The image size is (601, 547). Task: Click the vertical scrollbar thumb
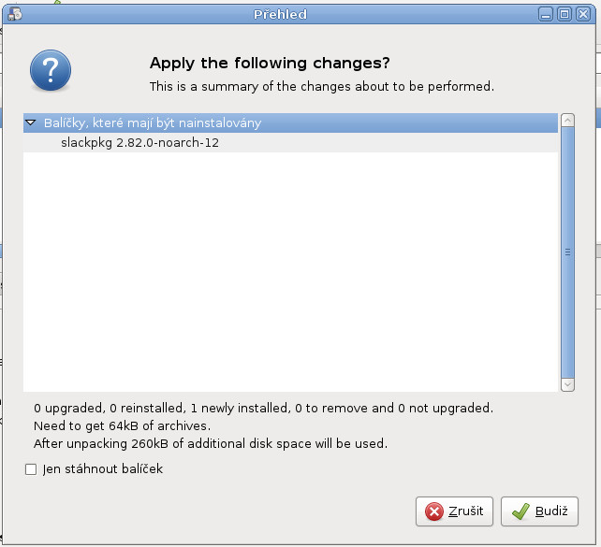point(567,252)
